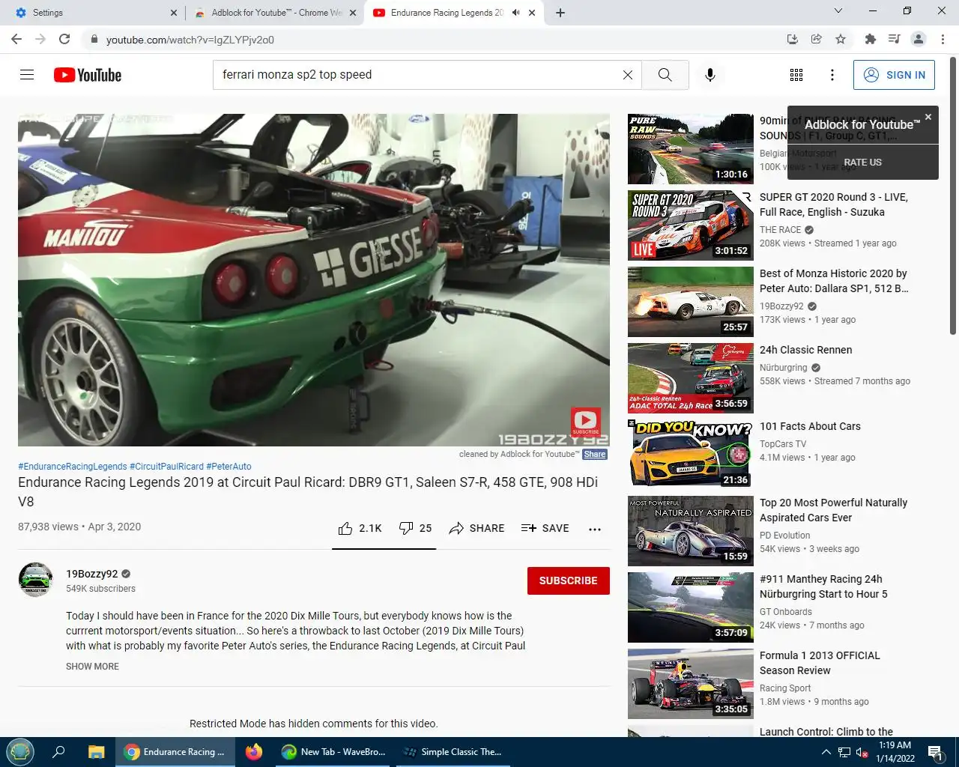Close the Adblock for Youtube popup
Viewport: 959px width, 767px height.
click(x=928, y=117)
